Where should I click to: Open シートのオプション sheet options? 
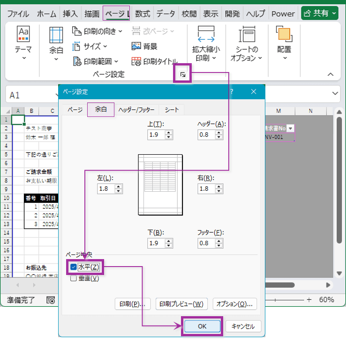point(247,43)
